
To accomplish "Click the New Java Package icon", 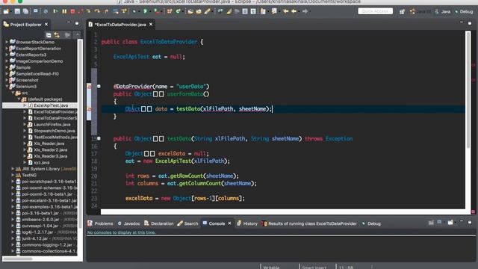I will tap(170, 11).
